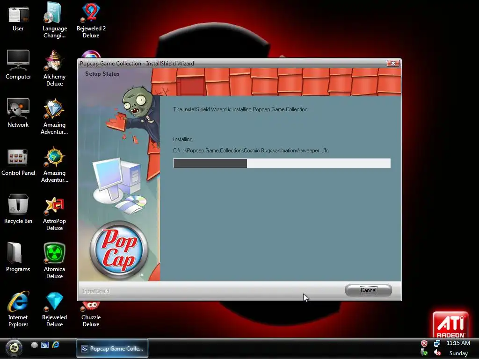This screenshot has height=359, width=479.
Task: Click the PopCap logo in the installer
Action: pos(119,251)
